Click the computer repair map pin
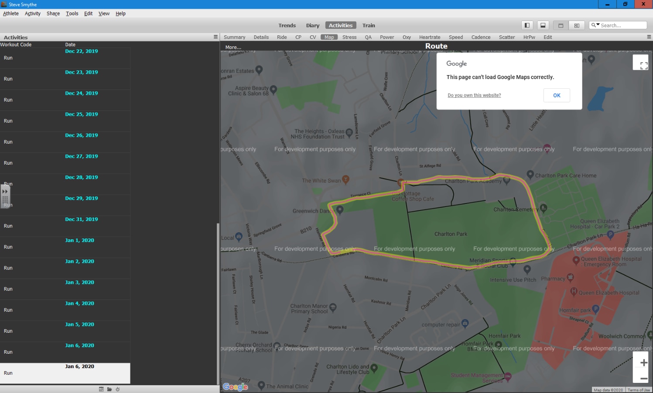Viewport: 653px width, 393px height. click(465, 324)
